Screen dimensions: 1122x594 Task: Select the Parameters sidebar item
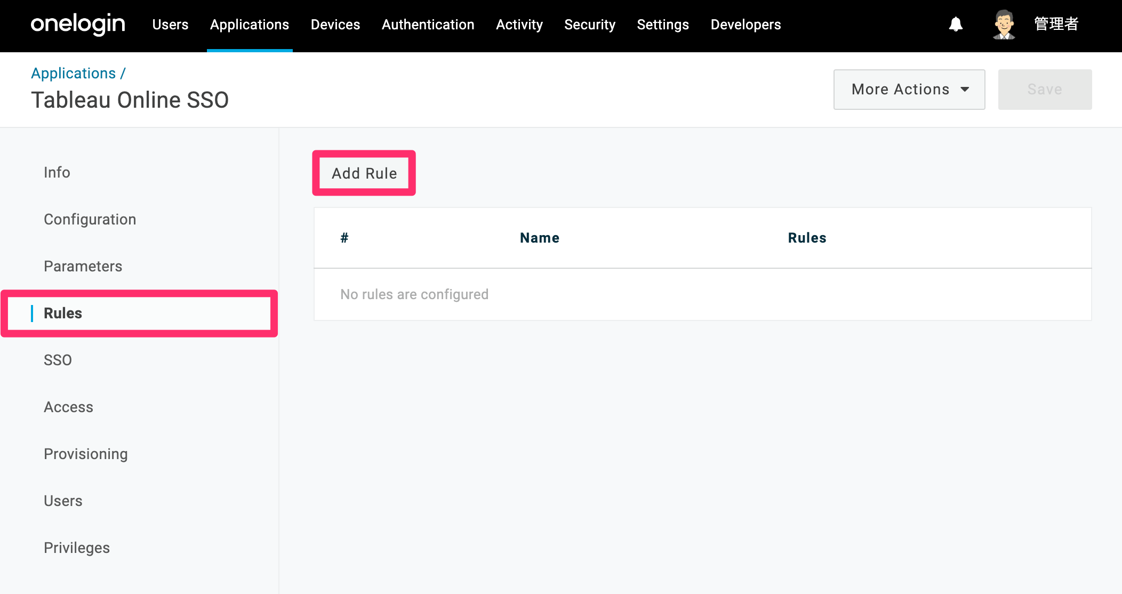click(83, 266)
